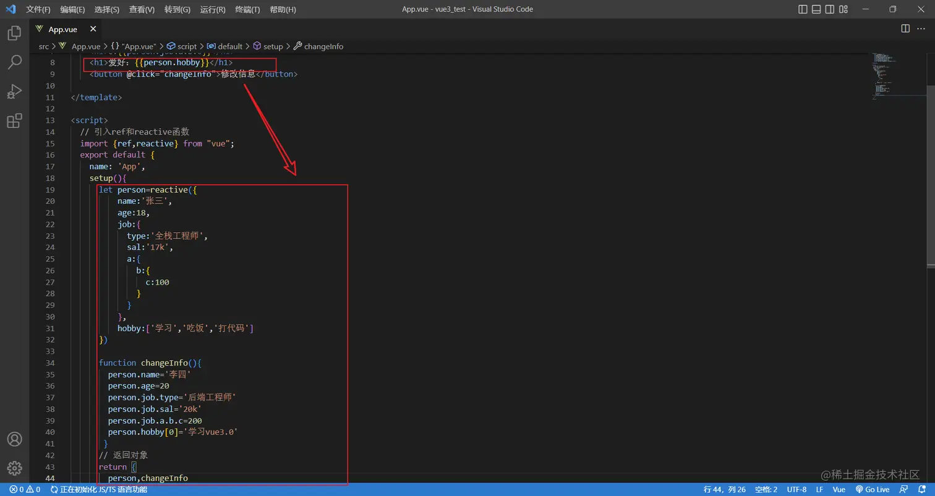Select the App.vue editor tab

point(66,29)
